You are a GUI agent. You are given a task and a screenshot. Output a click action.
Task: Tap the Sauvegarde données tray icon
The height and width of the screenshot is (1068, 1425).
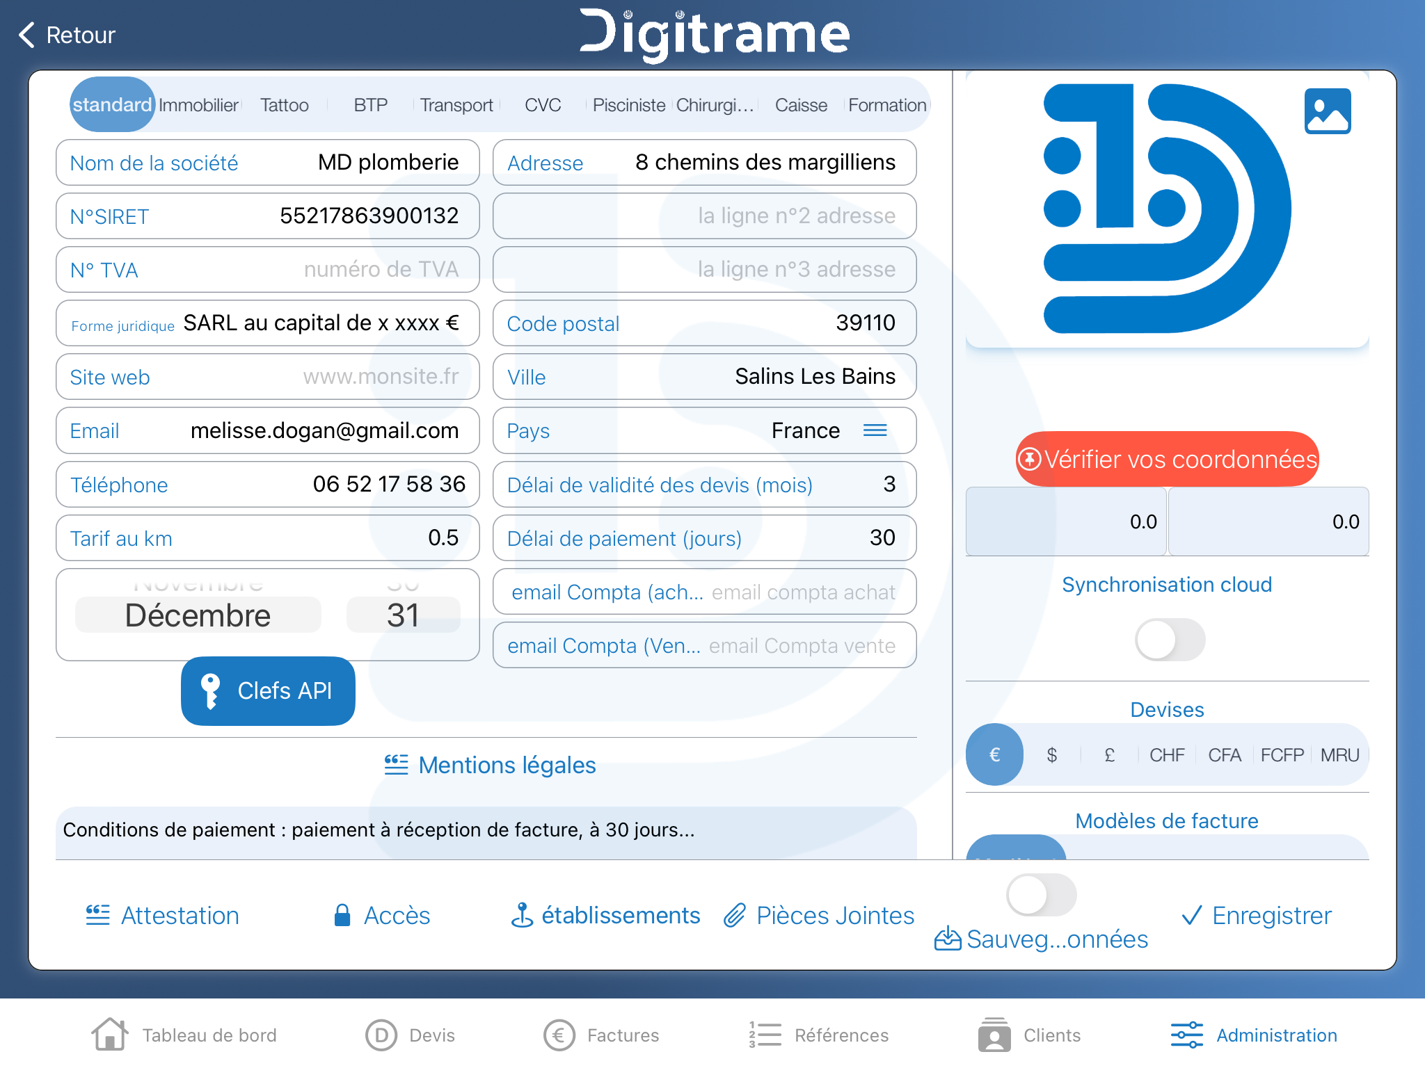[948, 939]
